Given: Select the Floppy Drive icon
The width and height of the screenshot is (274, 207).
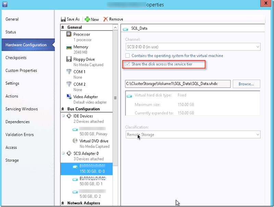Looking at the screenshot, I should pos(69,59).
